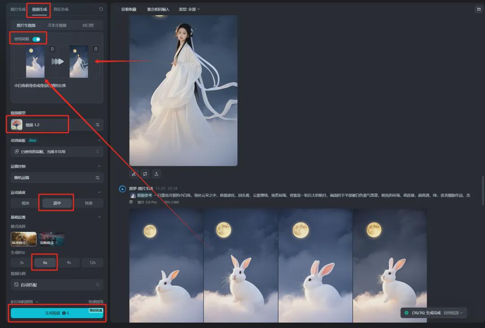Click the edit pencil icon under the girl image
Viewport: 485px width, 328px height.
pyautogui.click(x=134, y=174)
